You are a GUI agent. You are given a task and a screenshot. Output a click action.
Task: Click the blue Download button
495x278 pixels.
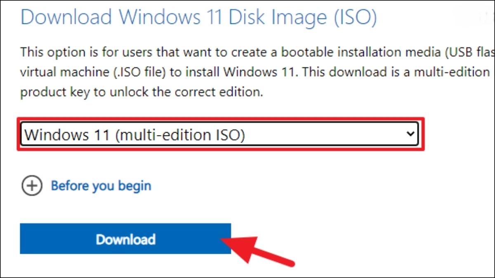click(x=125, y=239)
